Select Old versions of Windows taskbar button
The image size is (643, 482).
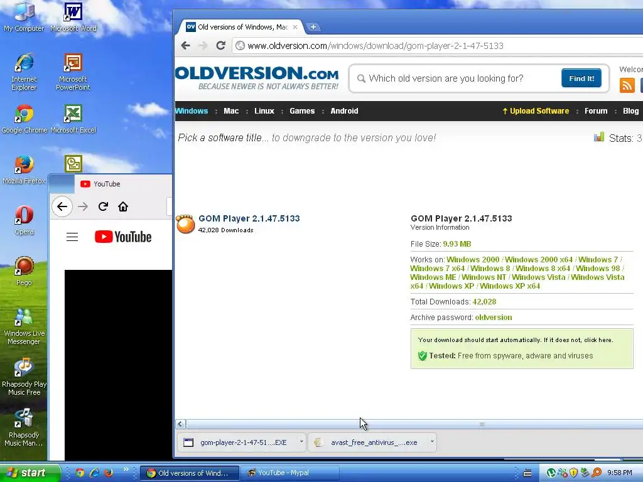tap(190, 473)
